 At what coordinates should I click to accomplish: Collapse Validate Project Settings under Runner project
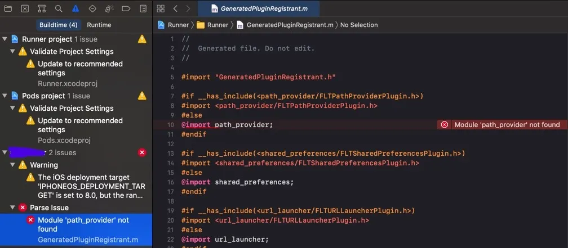[x=12, y=51]
